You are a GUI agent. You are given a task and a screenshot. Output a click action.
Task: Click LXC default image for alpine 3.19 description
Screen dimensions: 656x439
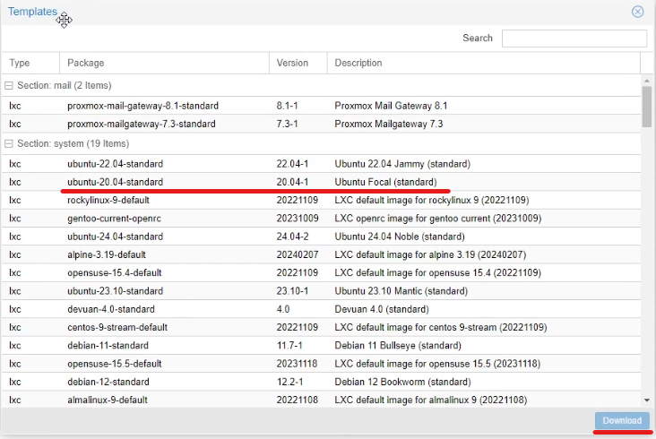coord(430,254)
